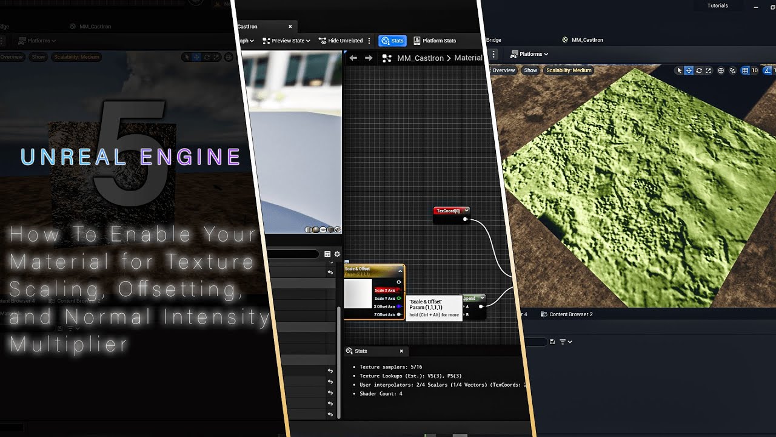Toggle rotation angle snapping
This screenshot has height=437, width=776.
pyautogui.click(x=767, y=70)
